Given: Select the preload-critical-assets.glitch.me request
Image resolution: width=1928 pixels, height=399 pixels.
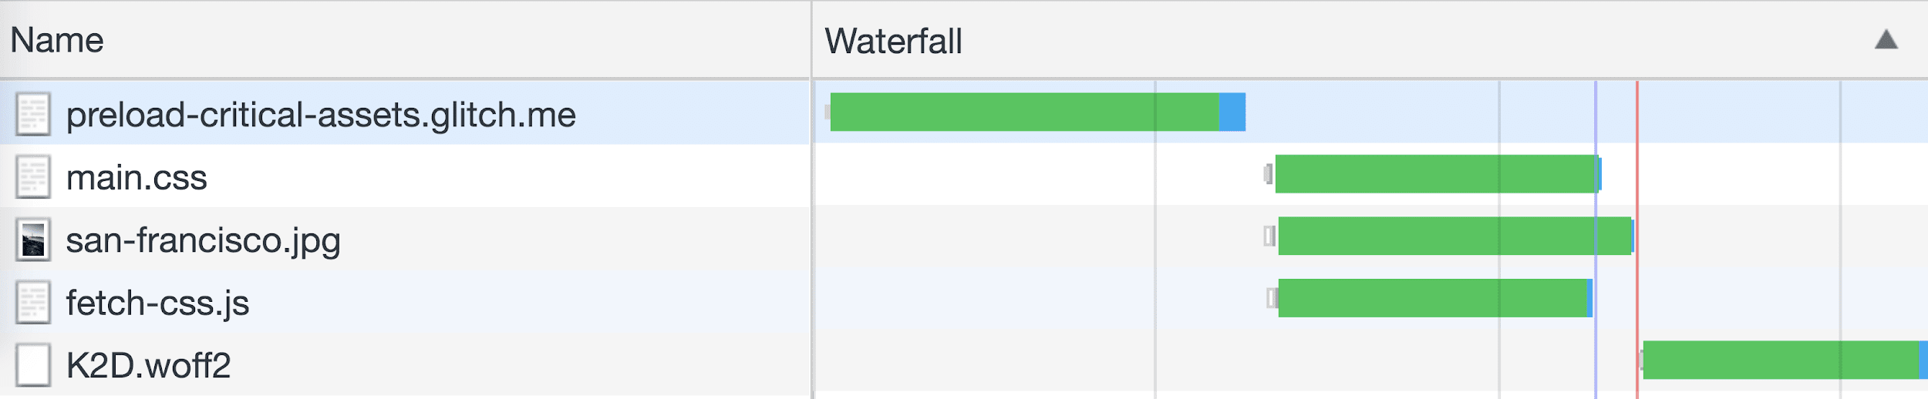Looking at the screenshot, I should (321, 115).
